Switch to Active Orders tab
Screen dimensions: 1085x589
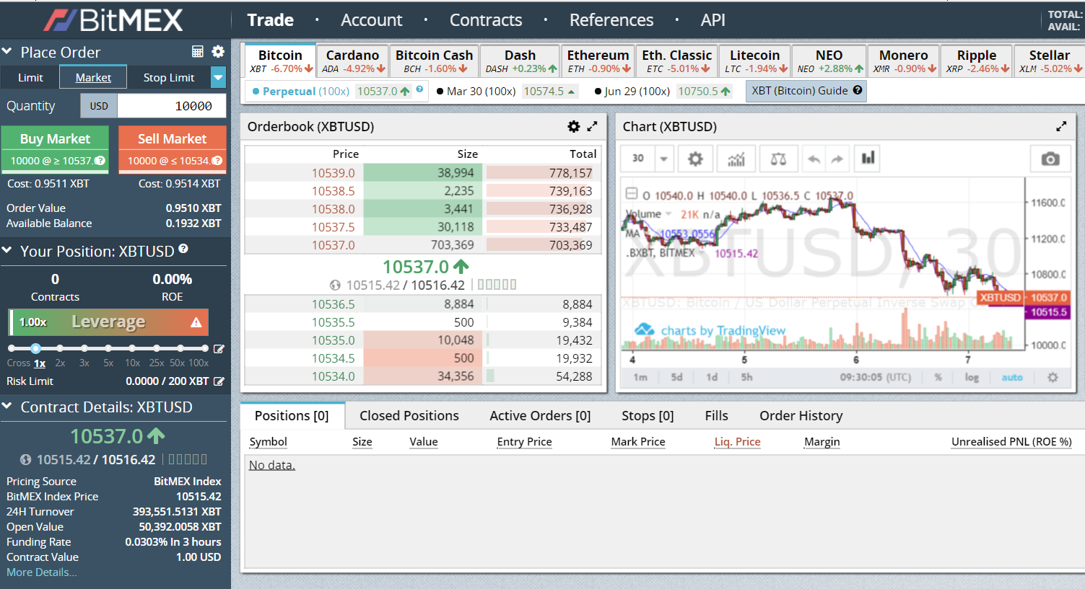coord(540,415)
